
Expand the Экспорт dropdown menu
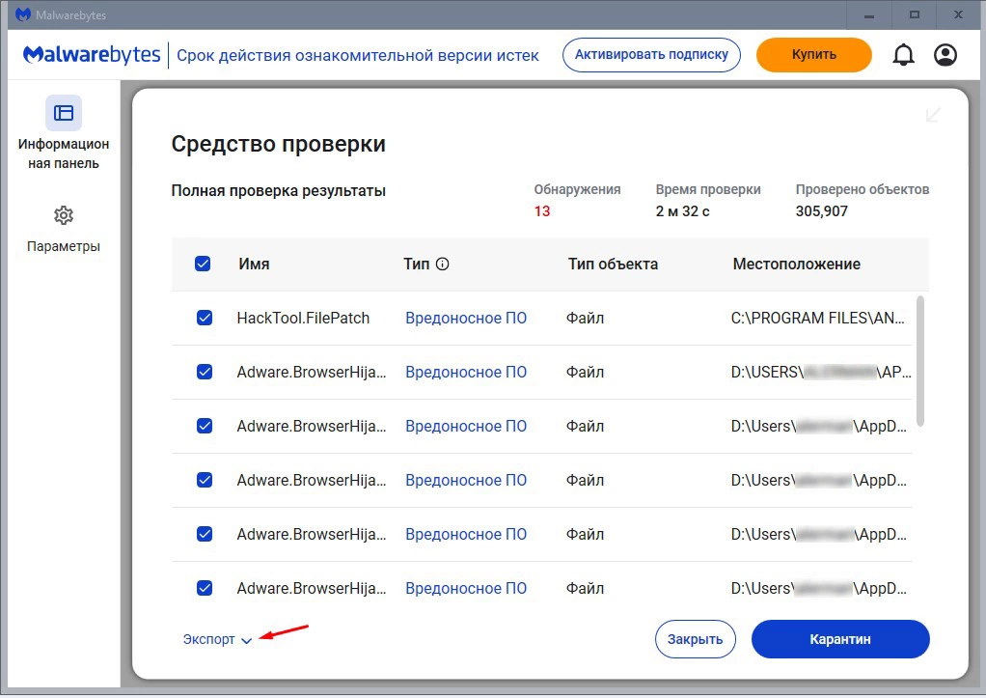pyautogui.click(x=217, y=639)
